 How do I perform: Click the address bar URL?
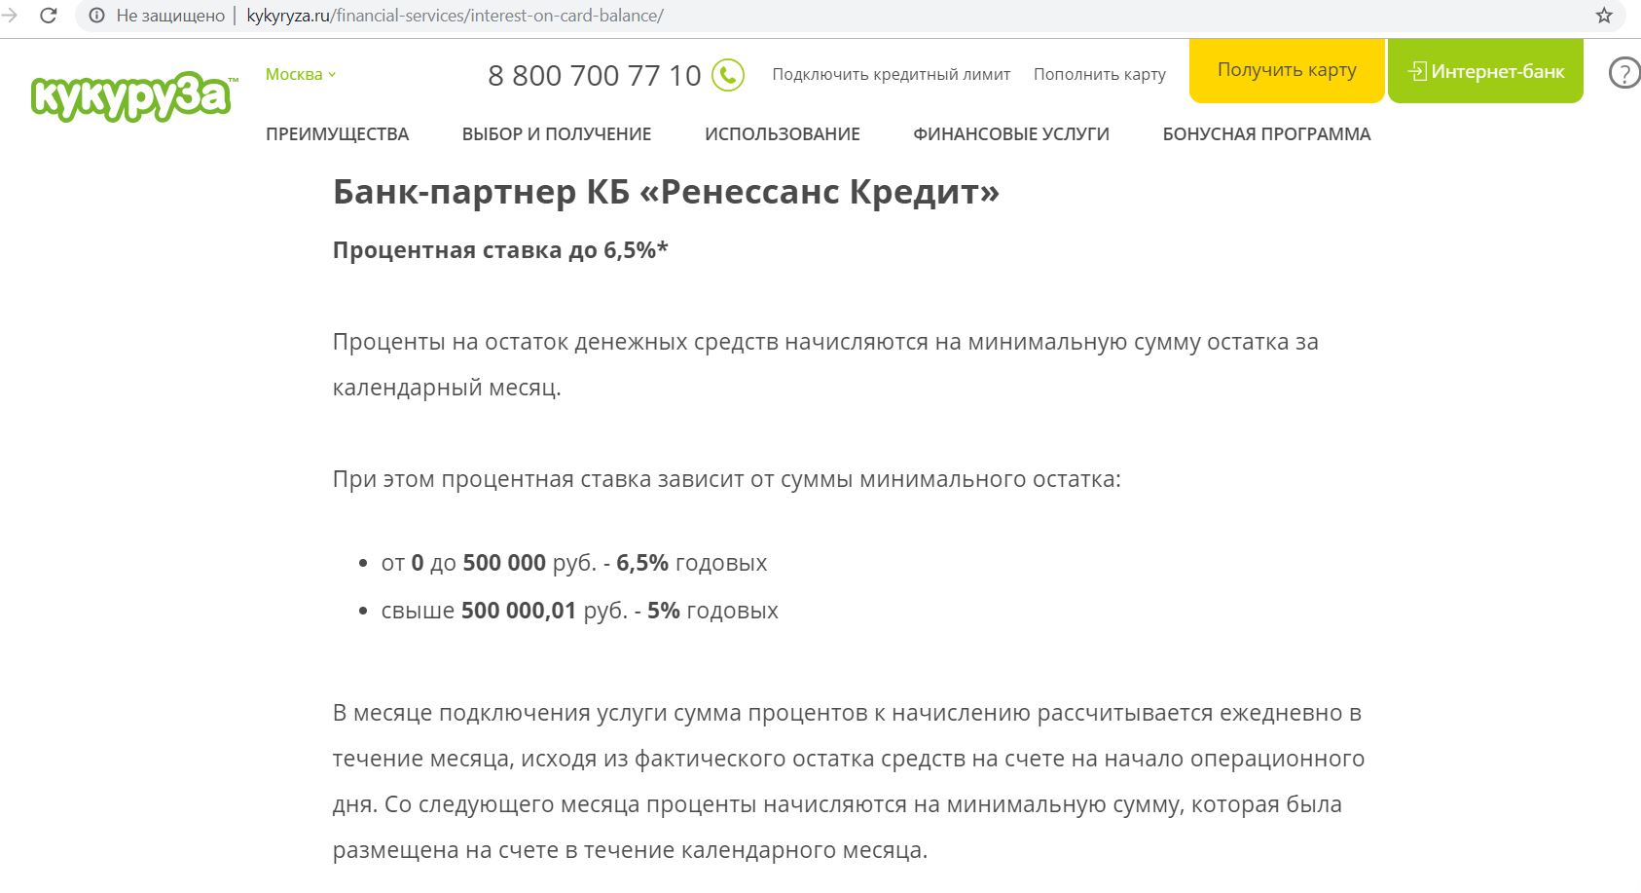pos(456,16)
